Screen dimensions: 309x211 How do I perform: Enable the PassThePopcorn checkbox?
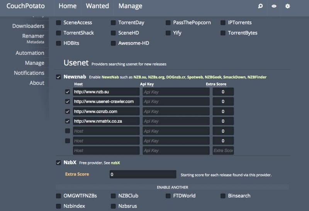[x=168, y=23]
